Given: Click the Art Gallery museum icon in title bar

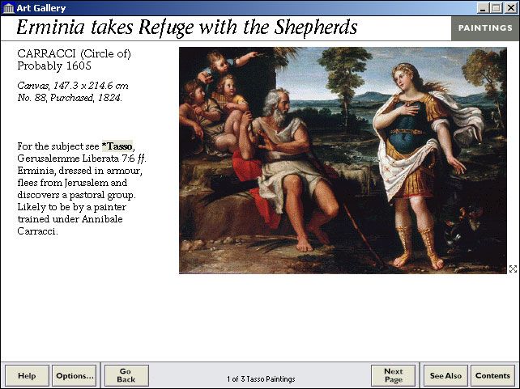Looking at the screenshot, I should point(8,8).
